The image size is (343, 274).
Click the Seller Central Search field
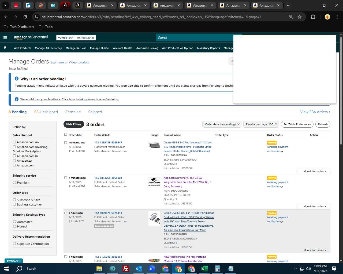click(x=195, y=37)
